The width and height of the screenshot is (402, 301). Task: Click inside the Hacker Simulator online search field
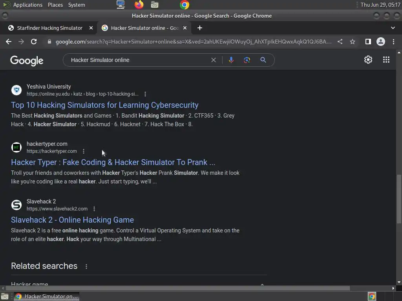[x=139, y=60]
